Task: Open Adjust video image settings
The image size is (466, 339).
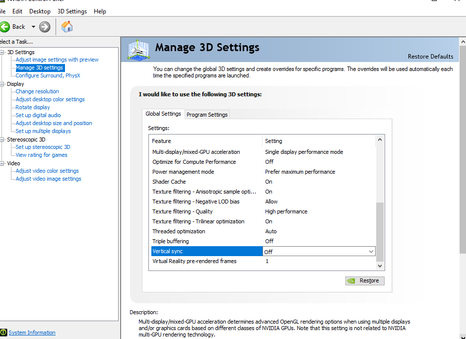Action: tap(49, 179)
